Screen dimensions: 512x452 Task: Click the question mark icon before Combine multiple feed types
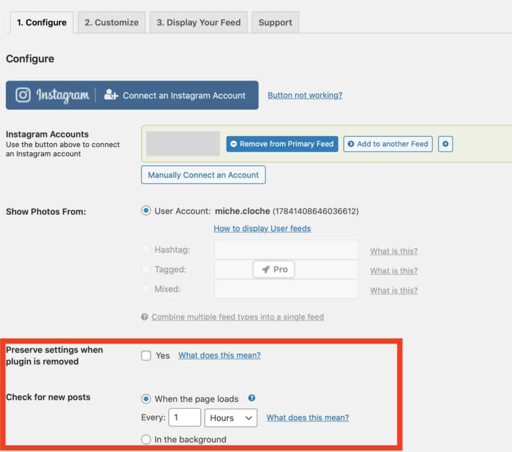[145, 317]
